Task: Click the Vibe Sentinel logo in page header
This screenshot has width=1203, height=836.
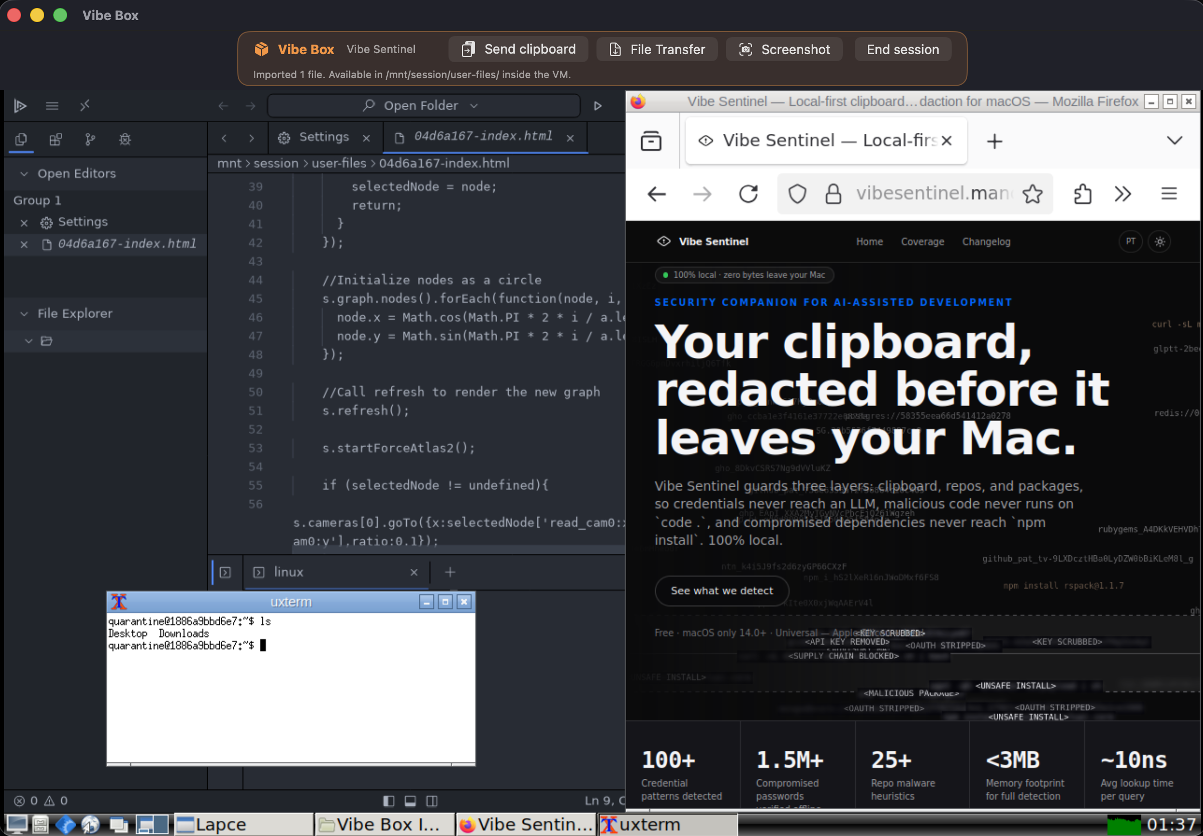Action: click(702, 242)
